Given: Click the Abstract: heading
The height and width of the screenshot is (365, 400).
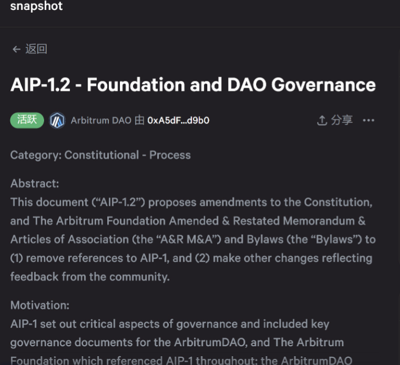Looking at the screenshot, I should coord(35,184).
